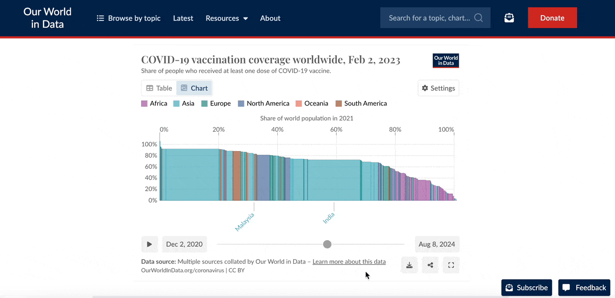
Task: Switch to the Table tab
Action: coord(158,88)
